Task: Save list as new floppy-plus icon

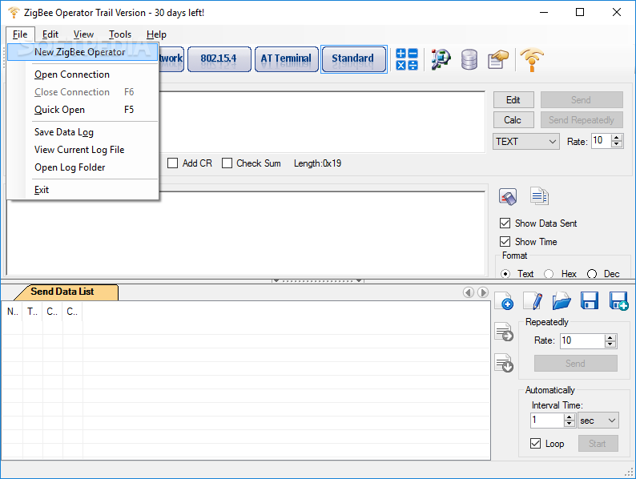Action: [x=619, y=301]
